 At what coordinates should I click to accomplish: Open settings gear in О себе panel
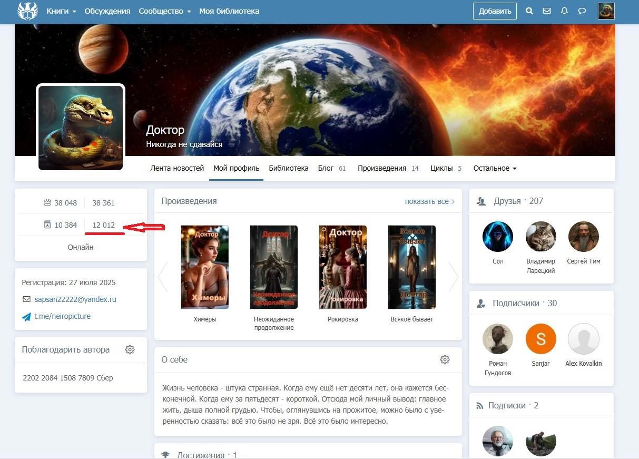point(445,359)
